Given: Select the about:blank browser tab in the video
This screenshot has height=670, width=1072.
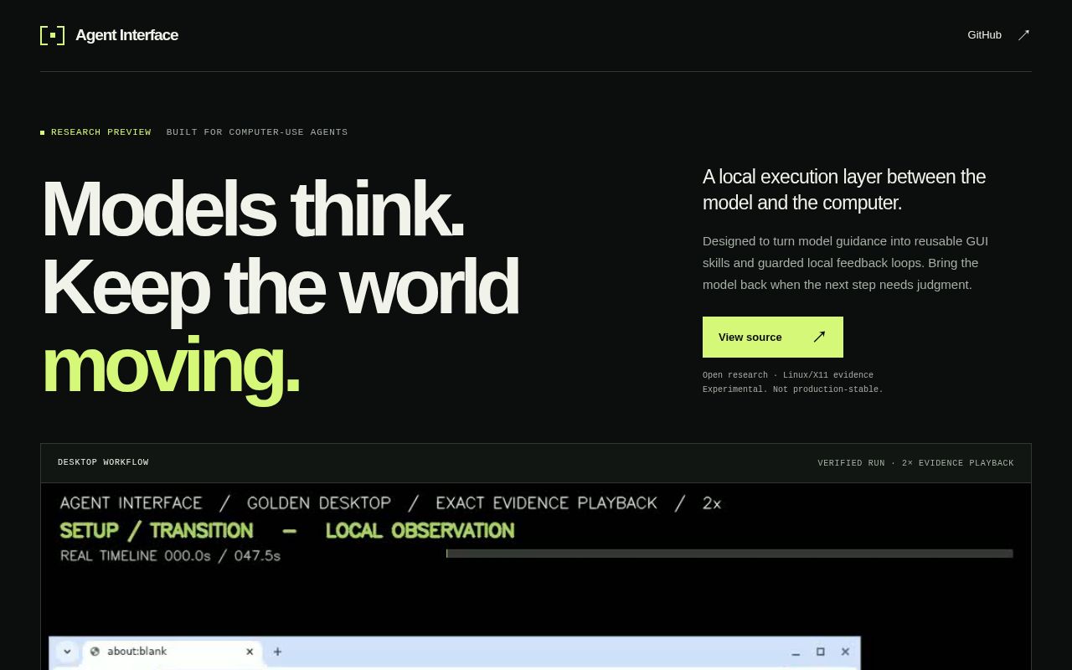Looking at the screenshot, I should click(x=172, y=652).
